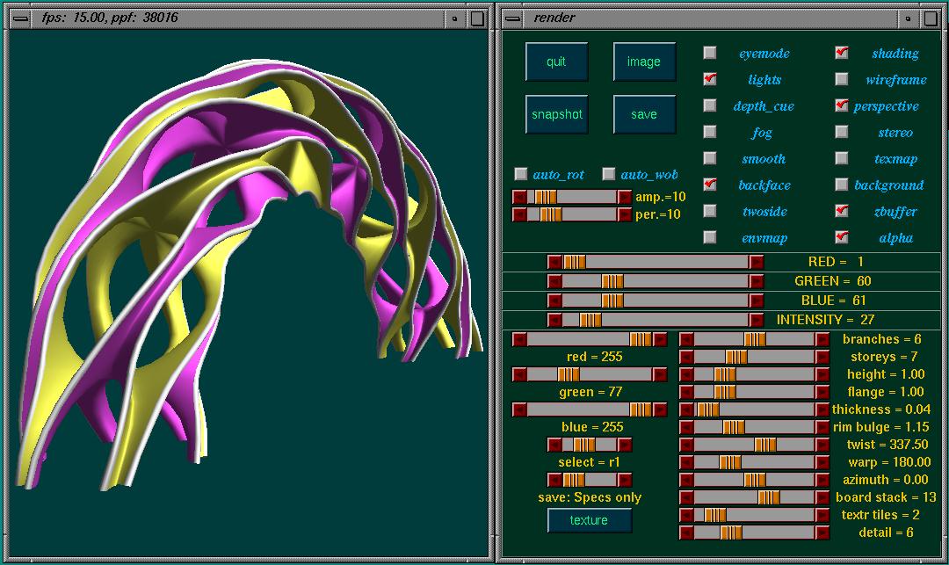Enable auto_wob wobble

tap(609, 174)
